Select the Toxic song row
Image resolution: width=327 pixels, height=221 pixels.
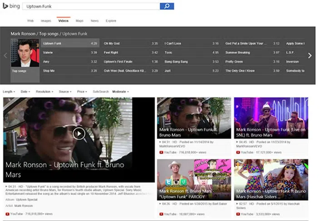[x=192, y=53]
